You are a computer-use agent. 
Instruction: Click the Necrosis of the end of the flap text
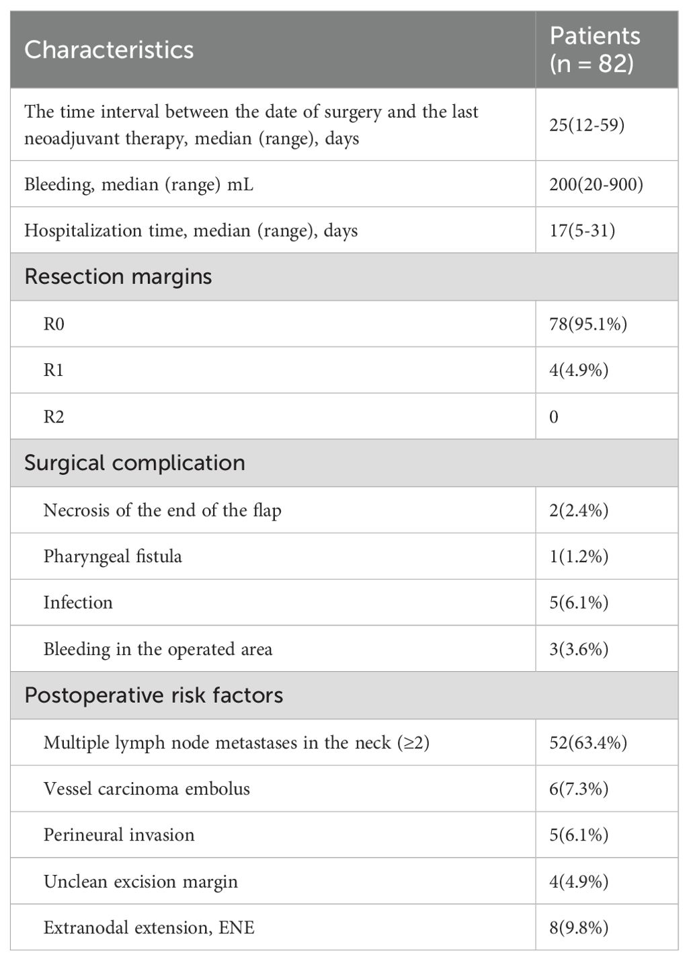pos(162,510)
